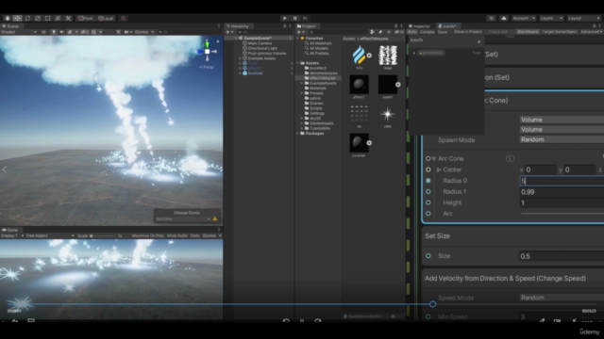Switch to the Inspector tab
This screenshot has width=604, height=339.
419,26
